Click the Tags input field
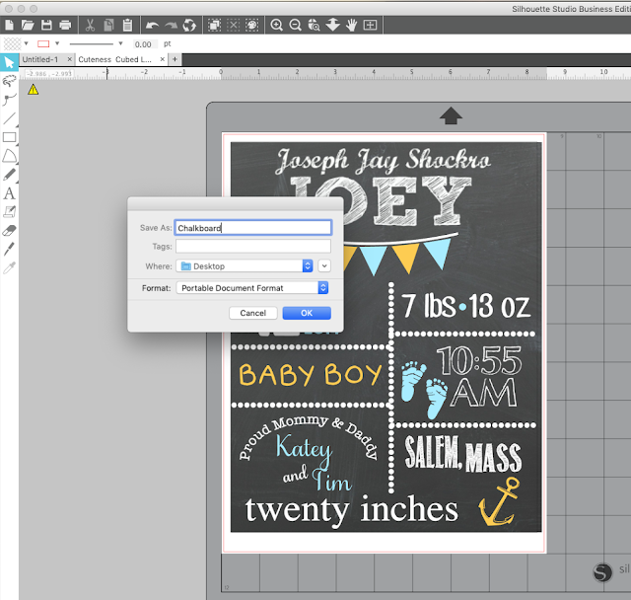 tap(253, 246)
